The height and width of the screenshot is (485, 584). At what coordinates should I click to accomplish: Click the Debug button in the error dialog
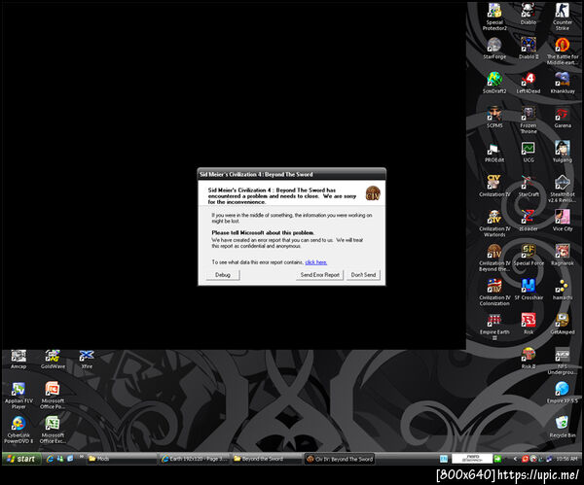[223, 275]
